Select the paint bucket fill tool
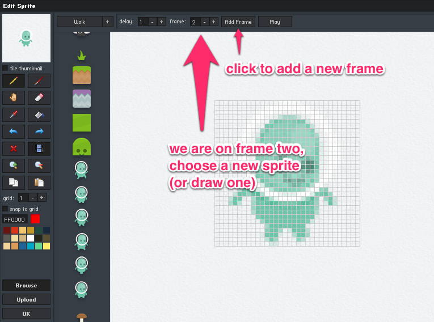The height and width of the screenshot is (322, 434). coord(39,115)
